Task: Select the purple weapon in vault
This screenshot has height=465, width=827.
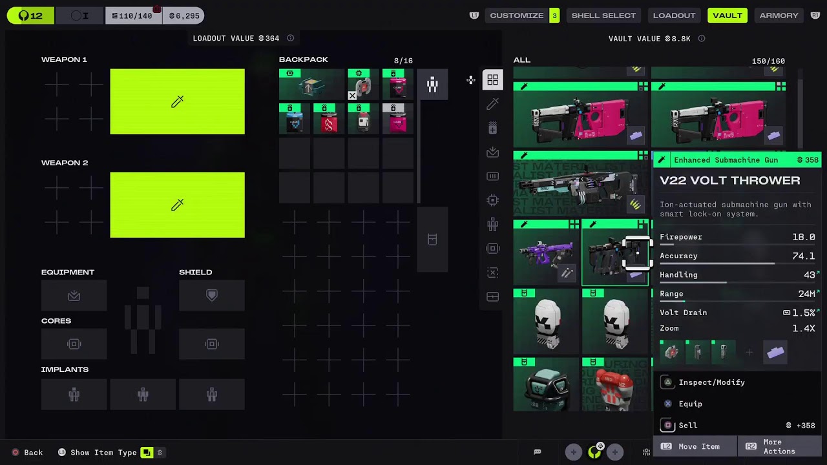Action: 546,253
